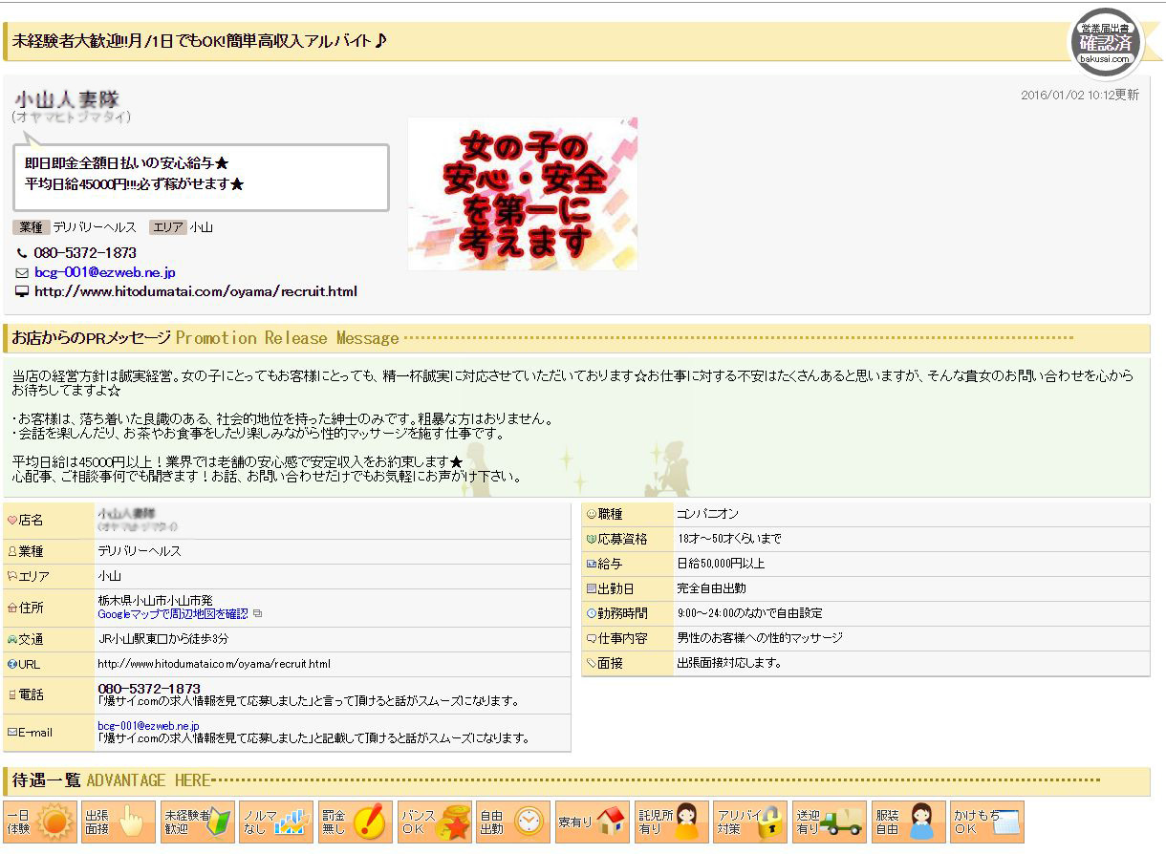
Task: Click the URL text in the URL table row
Action: (x=214, y=664)
